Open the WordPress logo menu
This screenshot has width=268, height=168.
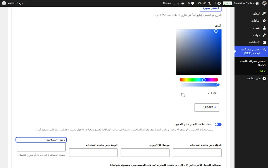pos(264,3)
